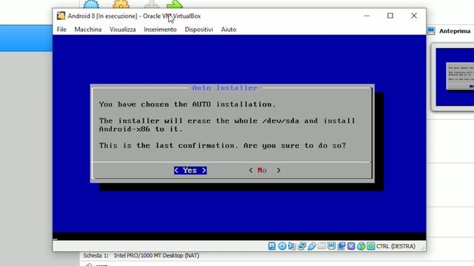This screenshot has width=474, height=266.
Task: Close the Android 8 VM window
Action: [414, 16]
